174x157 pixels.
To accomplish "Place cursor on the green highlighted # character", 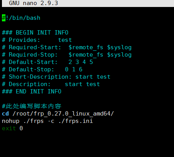I will 4,18.
